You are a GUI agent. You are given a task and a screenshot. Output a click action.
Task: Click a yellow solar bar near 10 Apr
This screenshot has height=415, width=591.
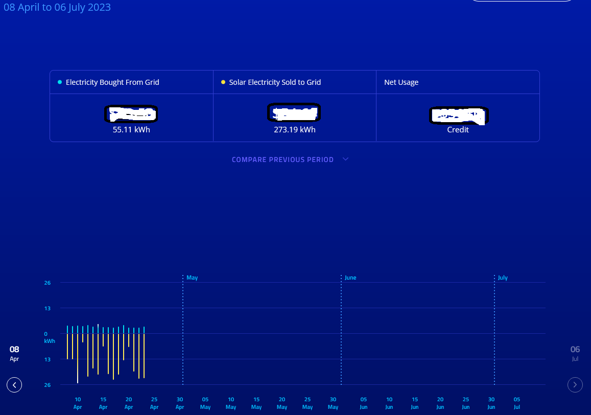(x=78, y=358)
